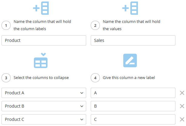Click the add-column icon above step 2
The image size is (186, 126).
[130, 8]
